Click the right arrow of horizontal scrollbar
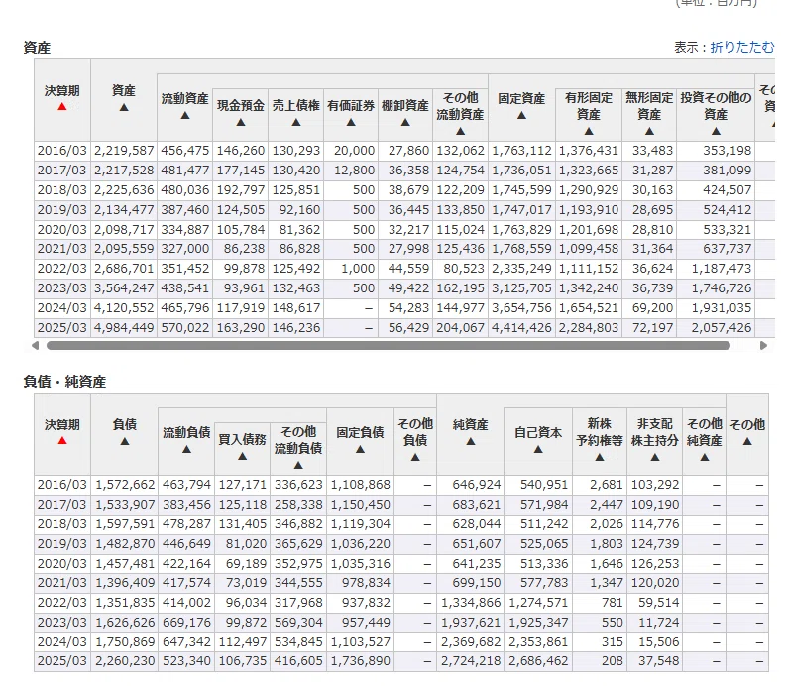The width and height of the screenshot is (785, 688). 763,346
